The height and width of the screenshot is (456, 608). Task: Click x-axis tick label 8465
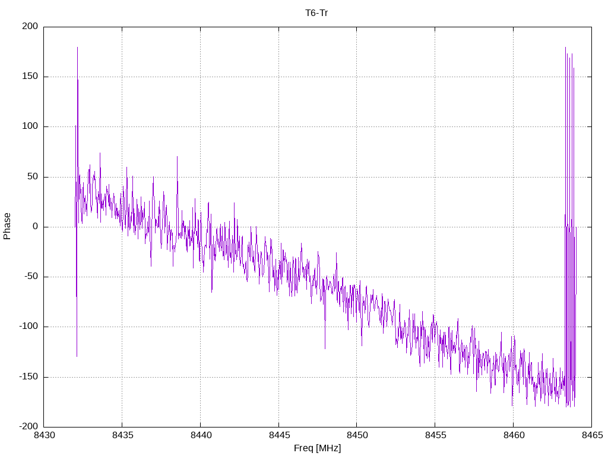[x=592, y=435]
